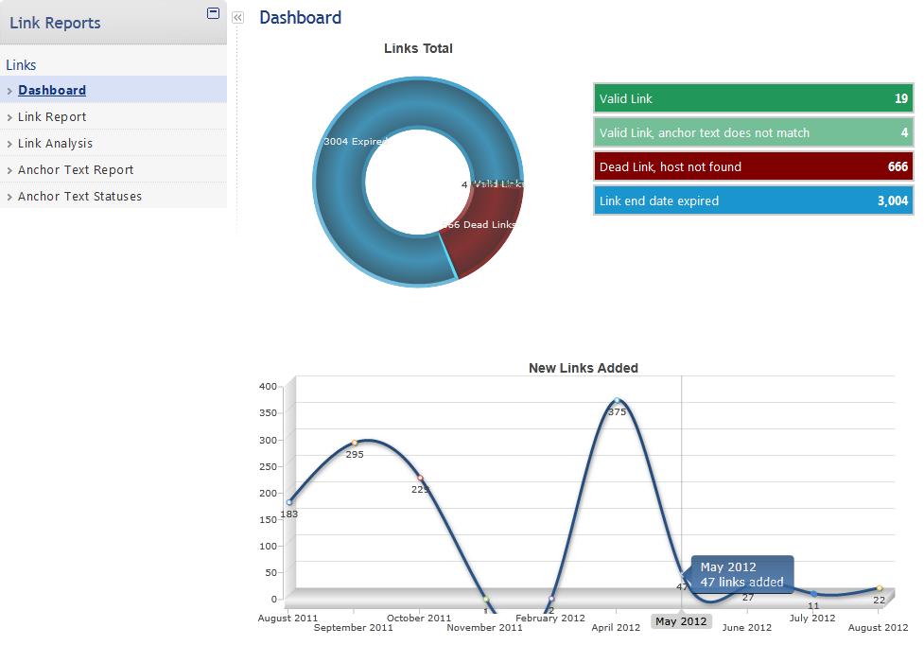Select 'Valid Link, anchor text does not match' row
This screenshot has width=924, height=645.
[753, 133]
